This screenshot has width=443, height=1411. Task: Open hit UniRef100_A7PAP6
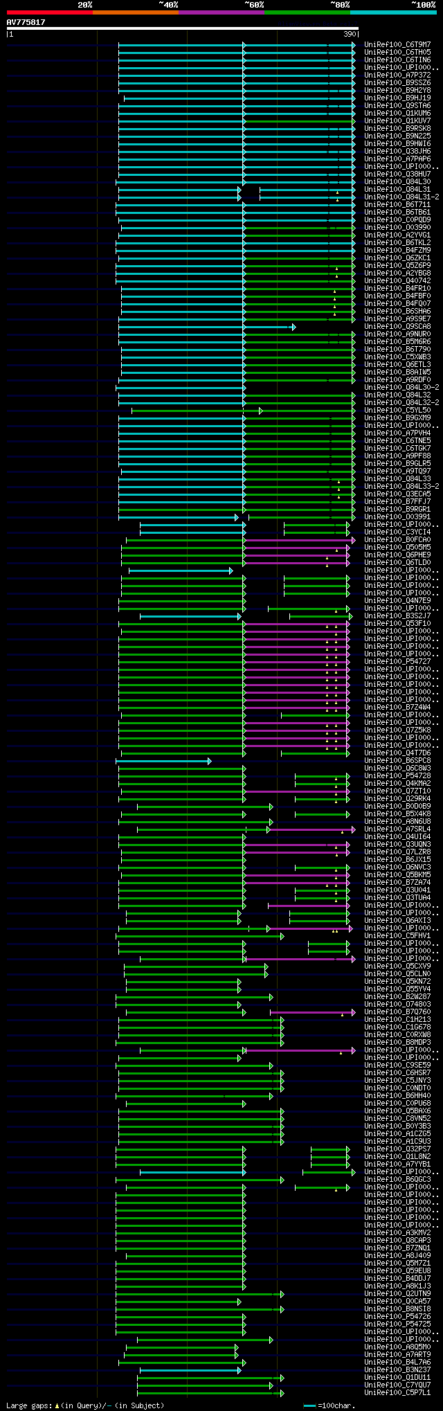397,159
